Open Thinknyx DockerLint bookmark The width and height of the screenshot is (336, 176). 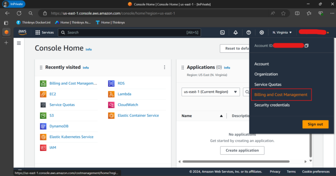(x=34, y=22)
